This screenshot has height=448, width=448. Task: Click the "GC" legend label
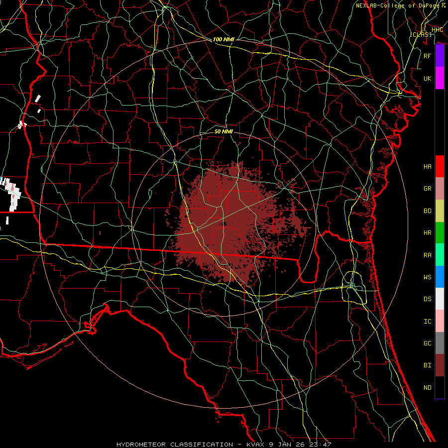(x=428, y=343)
